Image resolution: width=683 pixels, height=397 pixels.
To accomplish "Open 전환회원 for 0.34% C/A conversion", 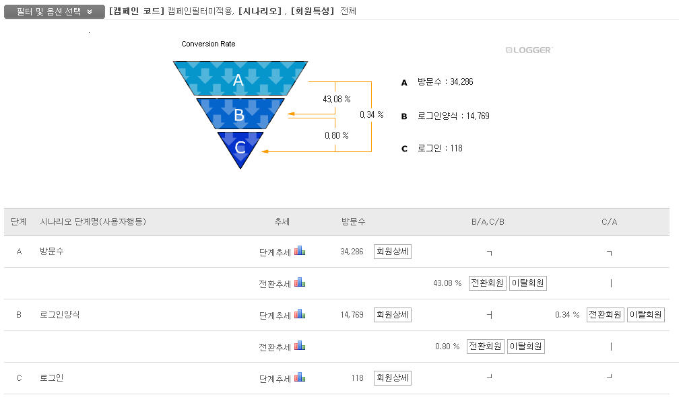I will [x=605, y=315].
